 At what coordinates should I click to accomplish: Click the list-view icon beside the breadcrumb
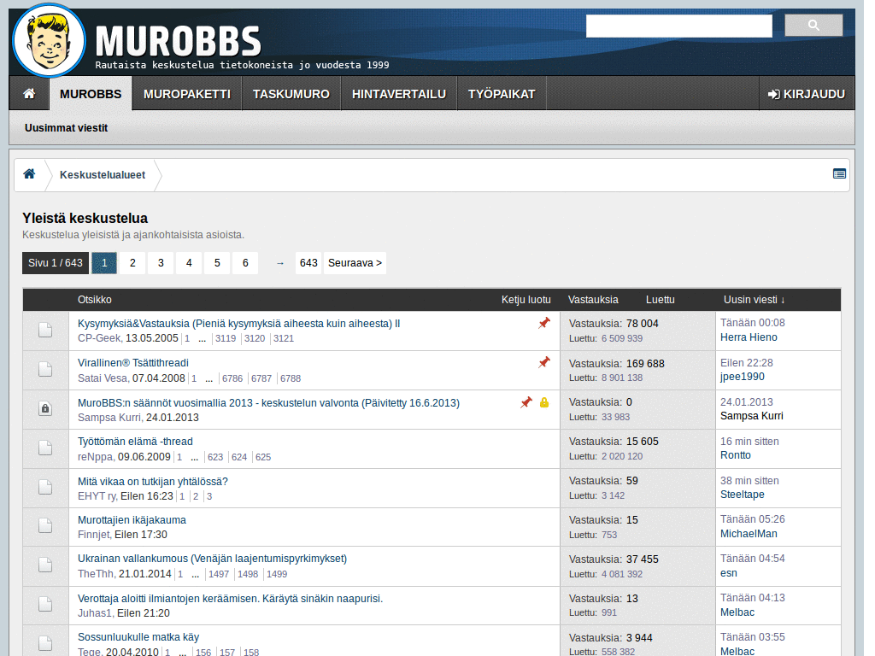click(838, 173)
